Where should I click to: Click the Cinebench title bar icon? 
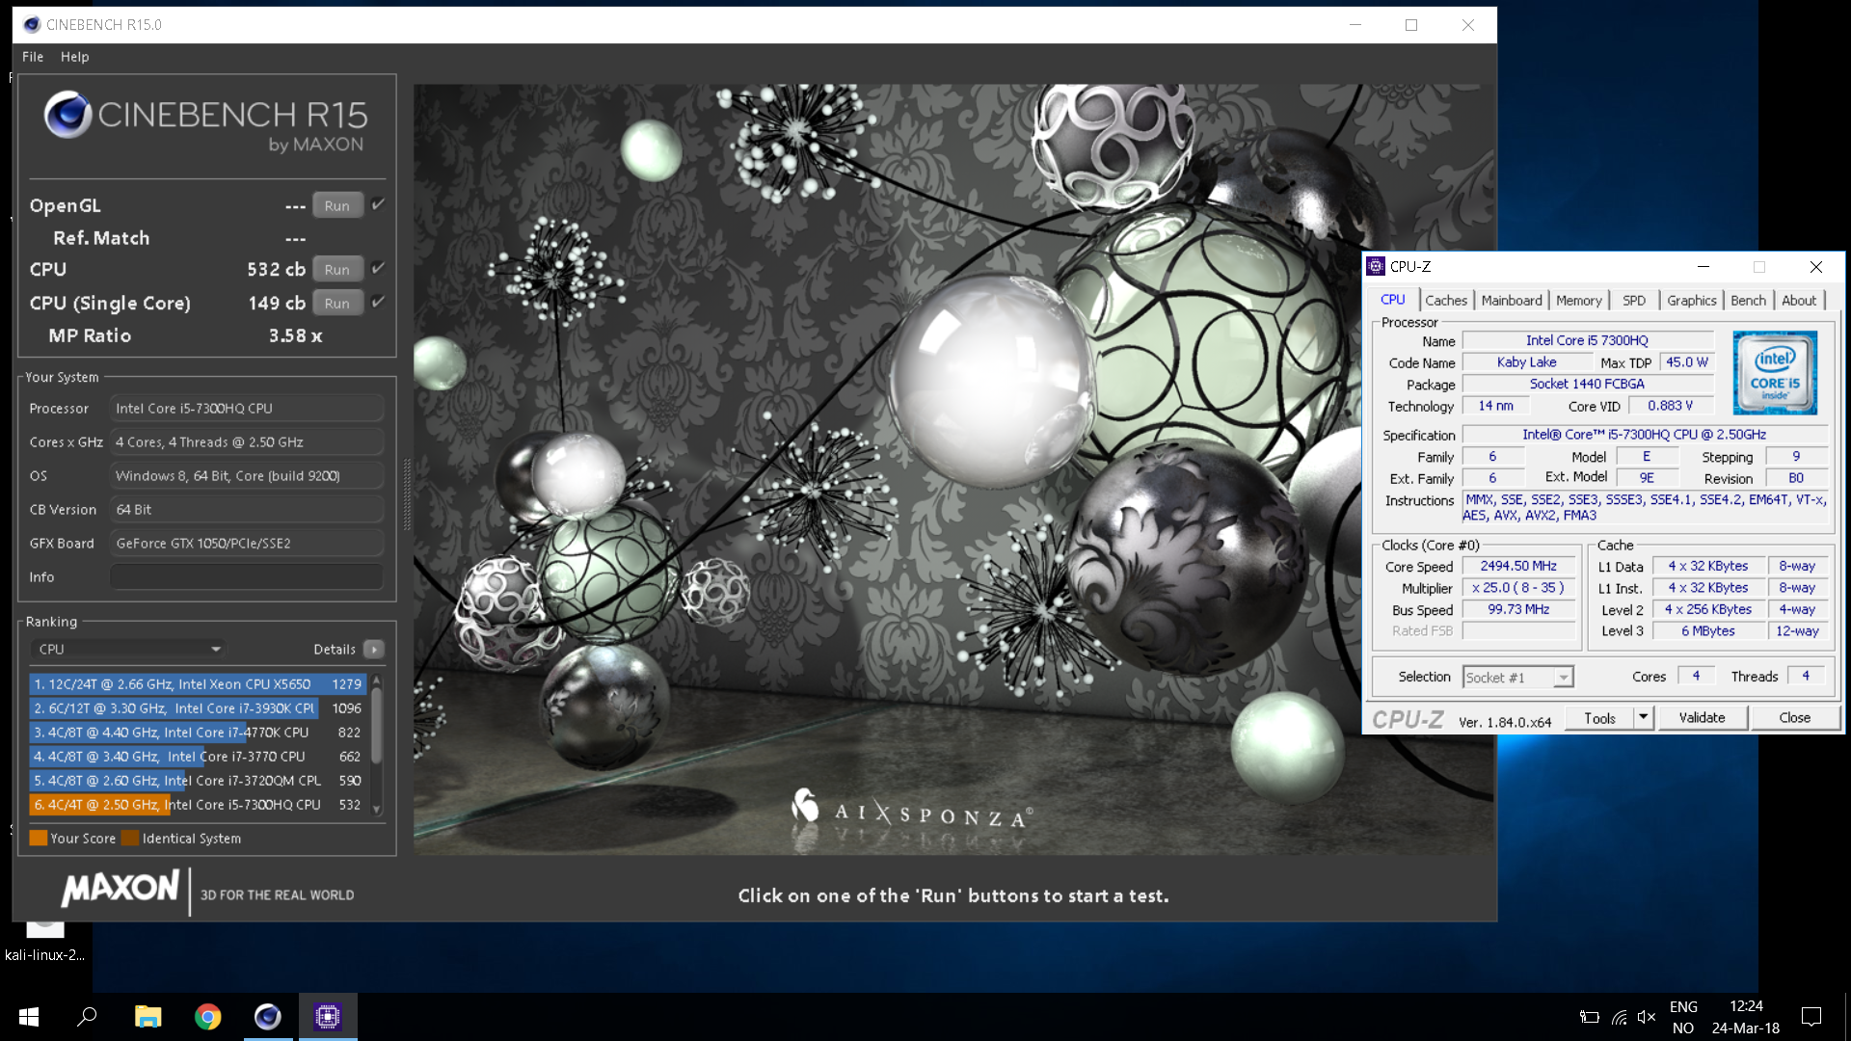[32, 25]
